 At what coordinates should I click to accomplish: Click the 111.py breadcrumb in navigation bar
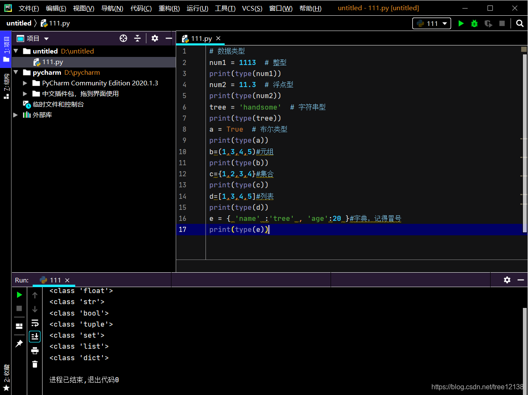56,23
